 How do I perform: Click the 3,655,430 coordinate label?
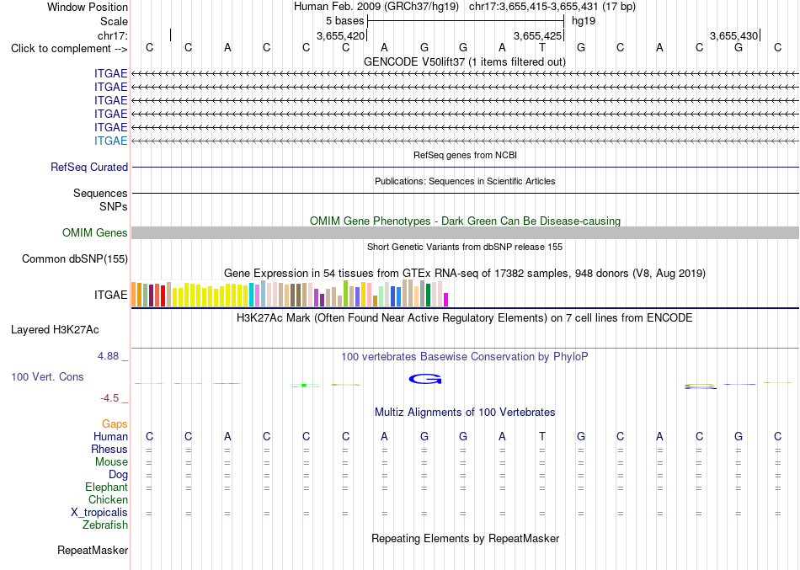[x=733, y=35]
